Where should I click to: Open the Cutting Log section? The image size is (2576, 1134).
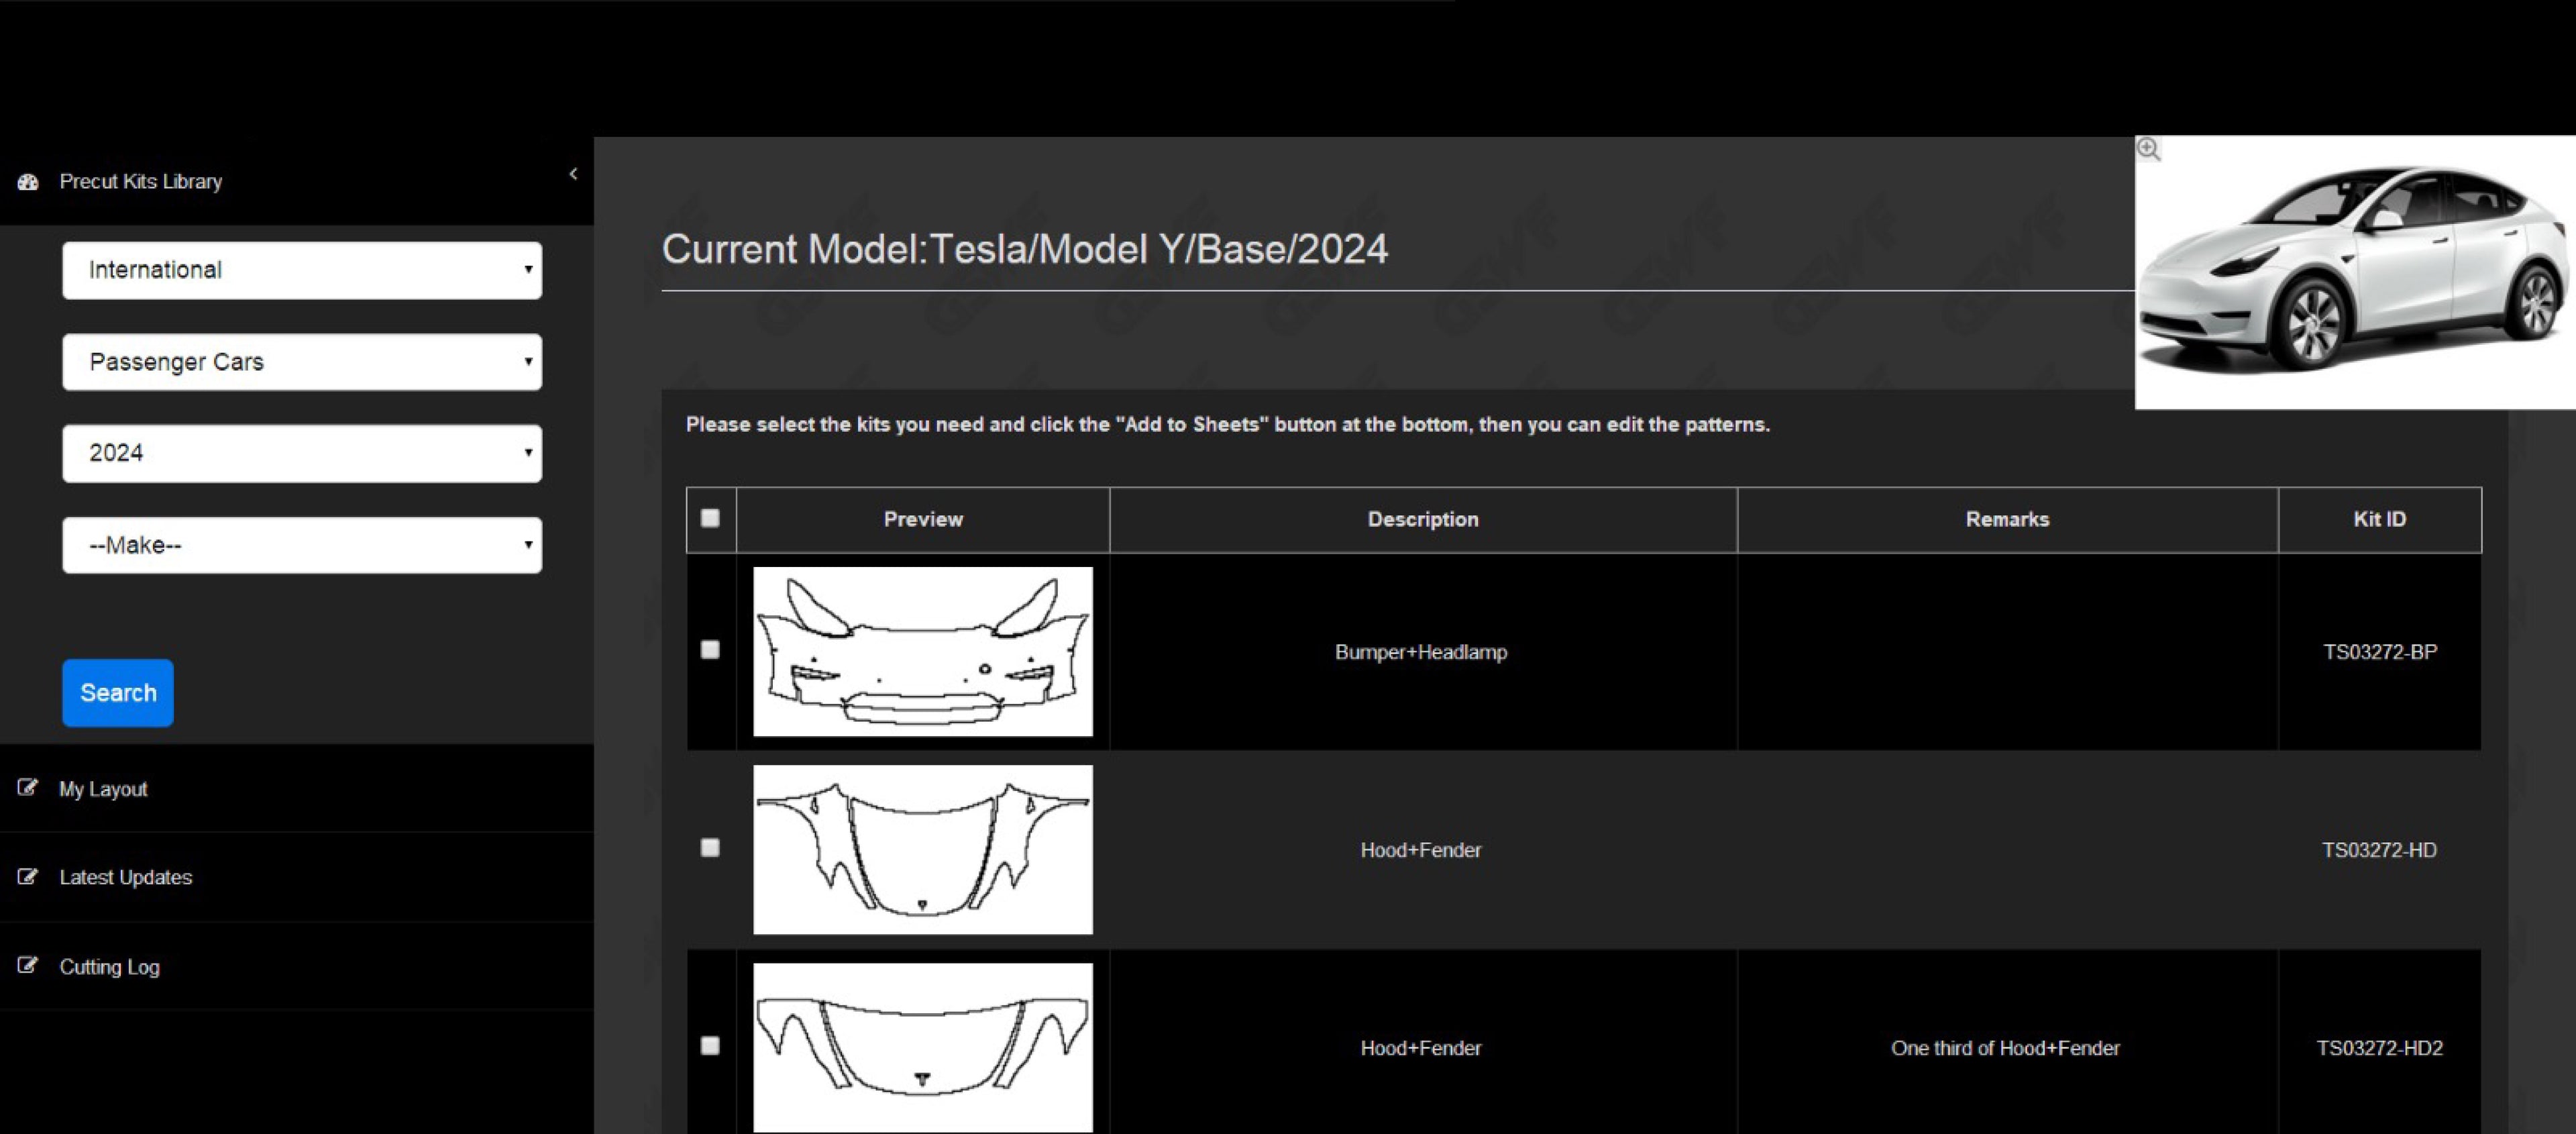[x=109, y=967]
